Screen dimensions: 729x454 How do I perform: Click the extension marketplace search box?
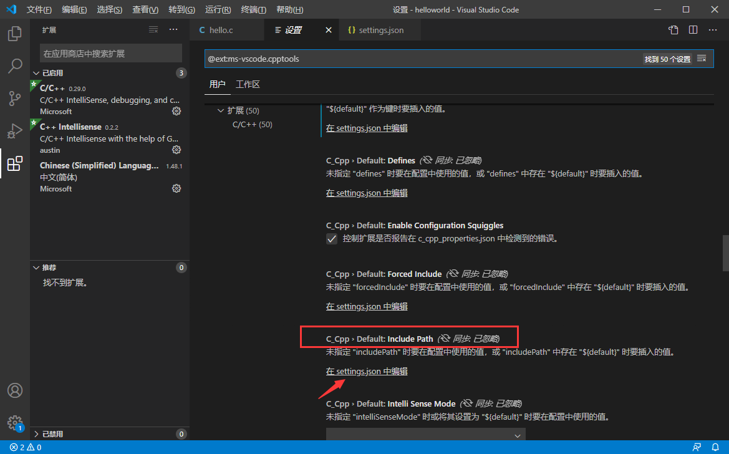pyautogui.click(x=110, y=54)
